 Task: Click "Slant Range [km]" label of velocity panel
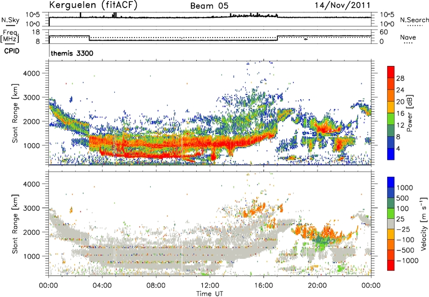tap(14, 224)
